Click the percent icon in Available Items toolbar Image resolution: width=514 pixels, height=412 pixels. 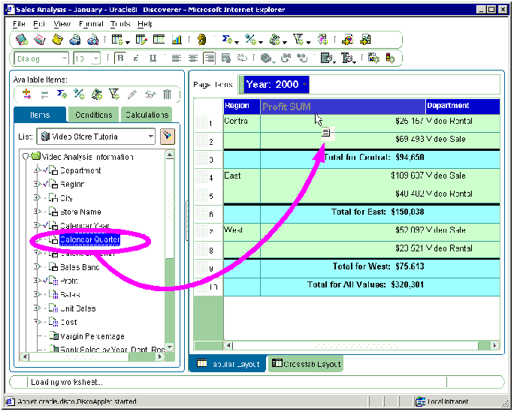tap(79, 95)
